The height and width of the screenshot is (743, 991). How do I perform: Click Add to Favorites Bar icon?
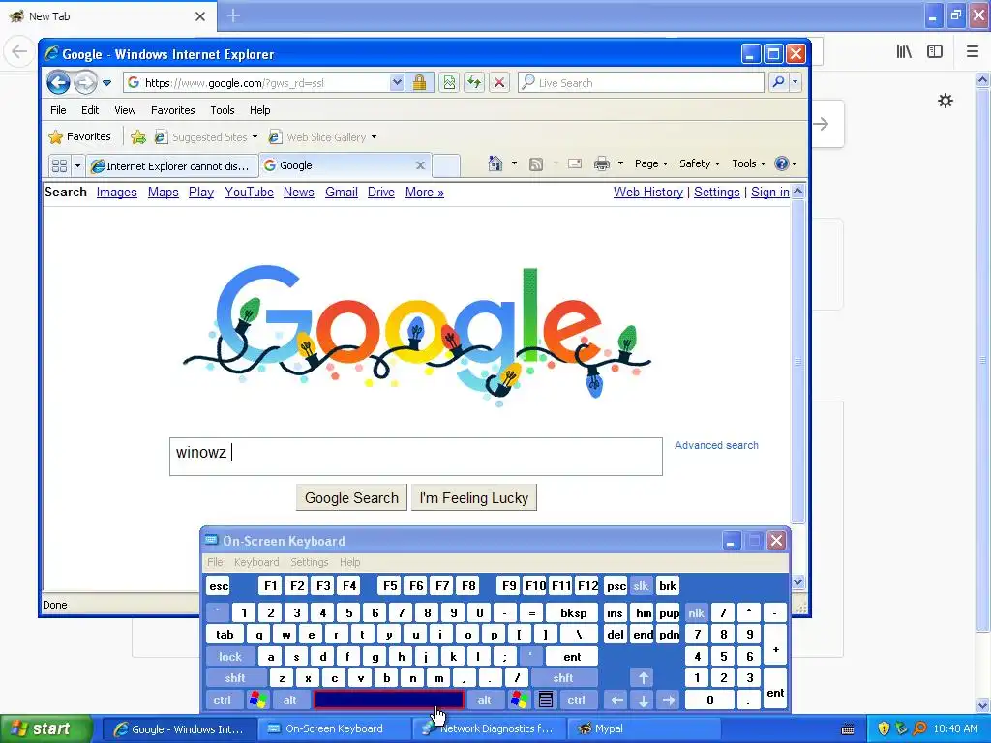click(x=137, y=137)
